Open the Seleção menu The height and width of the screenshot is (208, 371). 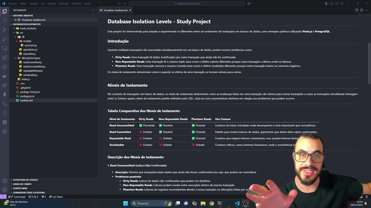(x=34, y=3)
